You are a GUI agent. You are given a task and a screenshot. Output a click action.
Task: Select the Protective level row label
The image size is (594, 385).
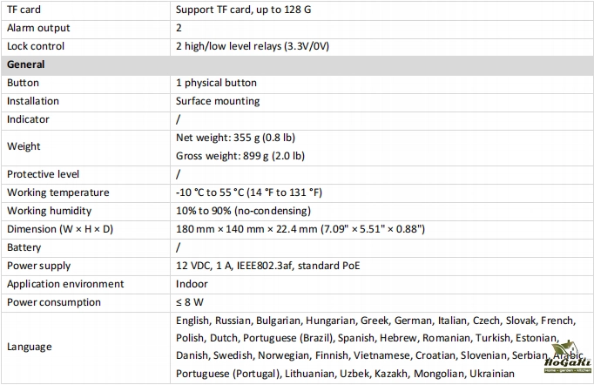(x=43, y=174)
